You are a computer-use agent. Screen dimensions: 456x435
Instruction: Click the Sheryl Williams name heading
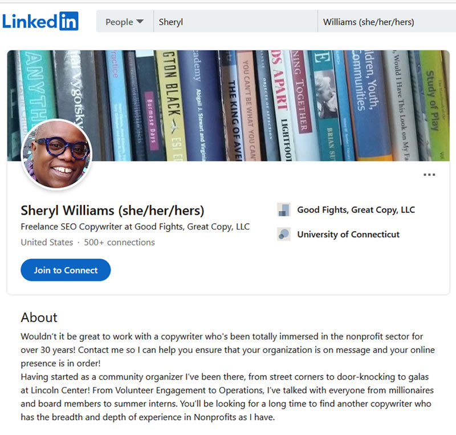click(x=111, y=210)
